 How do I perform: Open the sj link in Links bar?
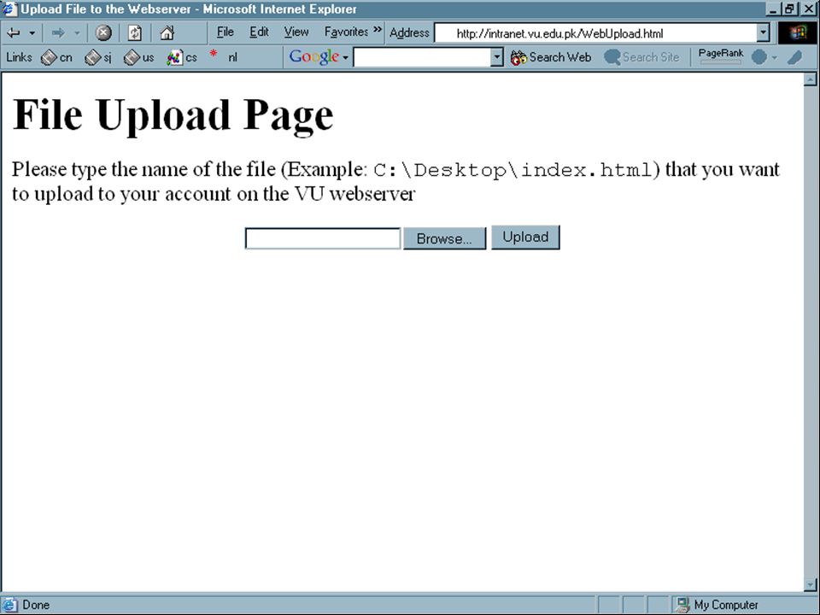(x=98, y=57)
